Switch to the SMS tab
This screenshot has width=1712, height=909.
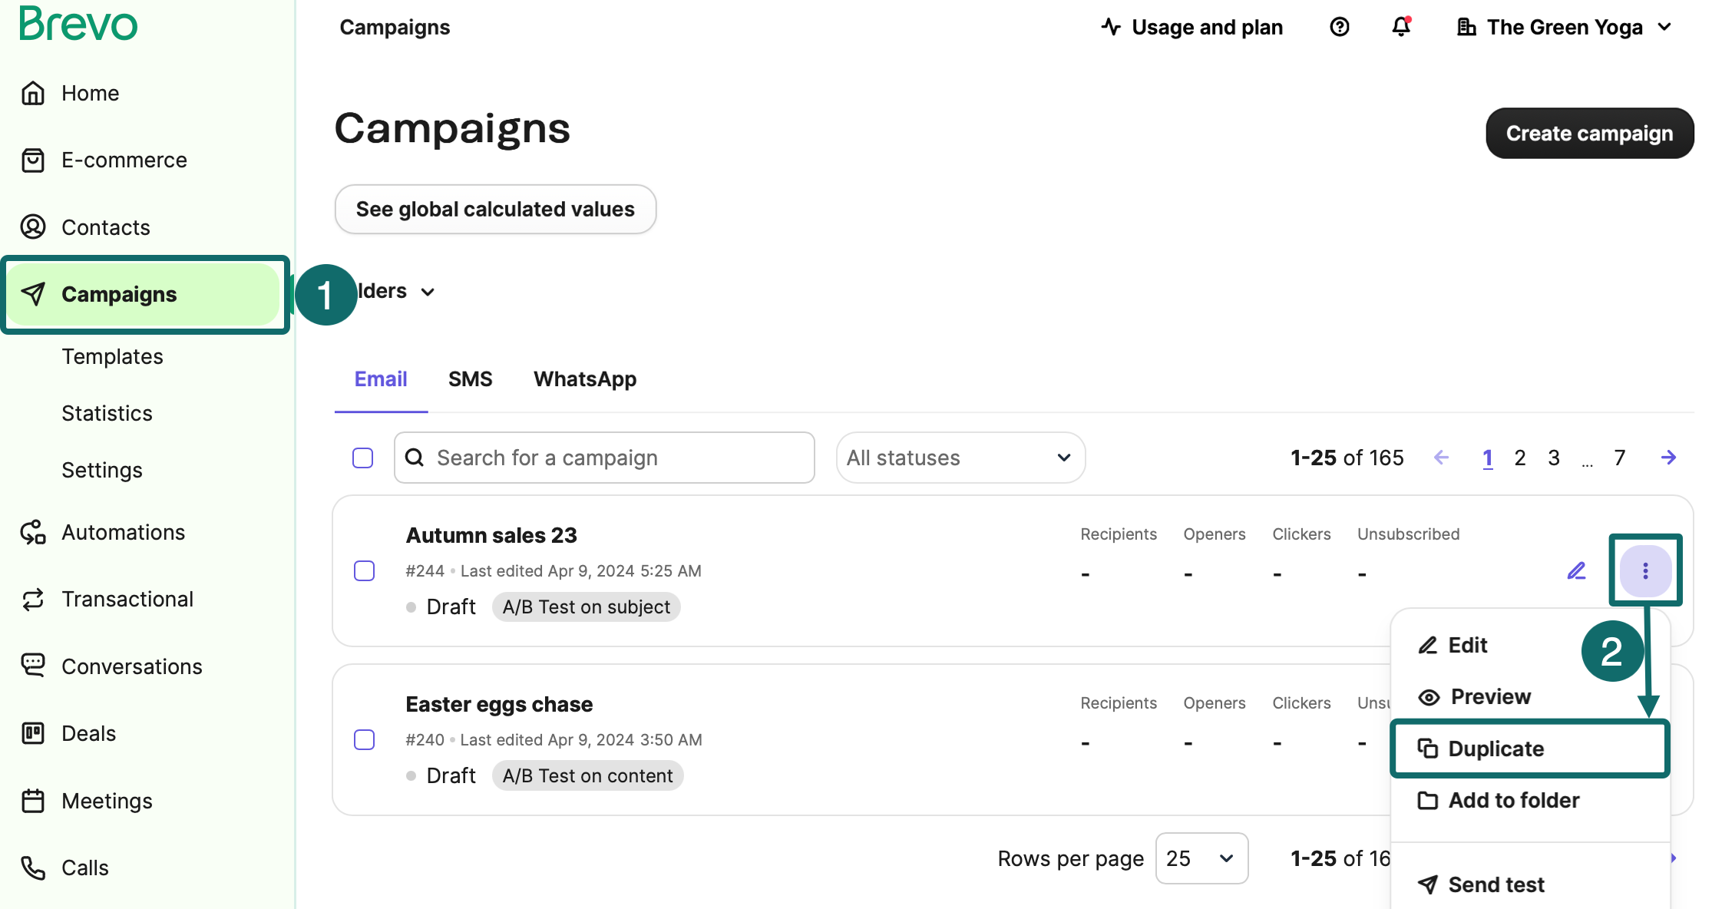coord(470,379)
